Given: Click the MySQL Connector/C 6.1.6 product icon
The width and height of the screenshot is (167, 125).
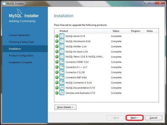Looking at the screenshot, I should pyautogui.click(x=62, y=83).
